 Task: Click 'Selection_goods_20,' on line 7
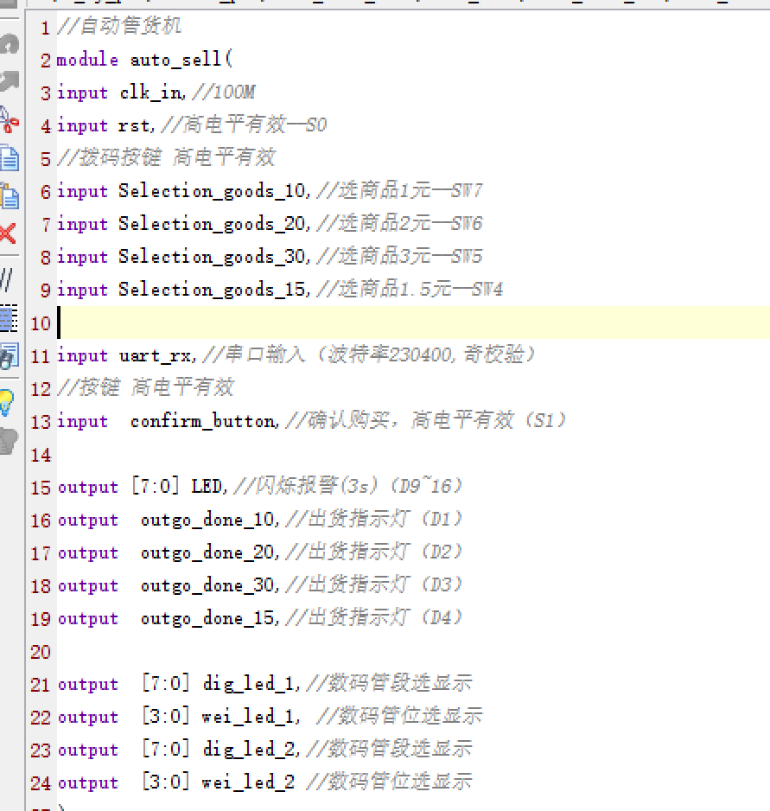tap(214, 223)
